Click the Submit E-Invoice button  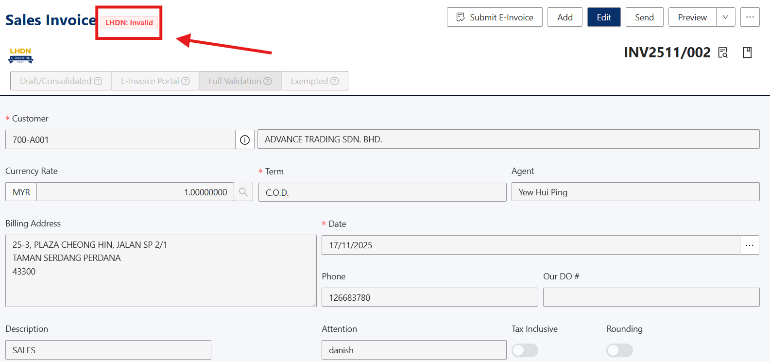click(x=495, y=17)
